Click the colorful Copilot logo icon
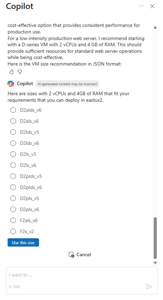163x300 pixels. [x=11, y=84]
